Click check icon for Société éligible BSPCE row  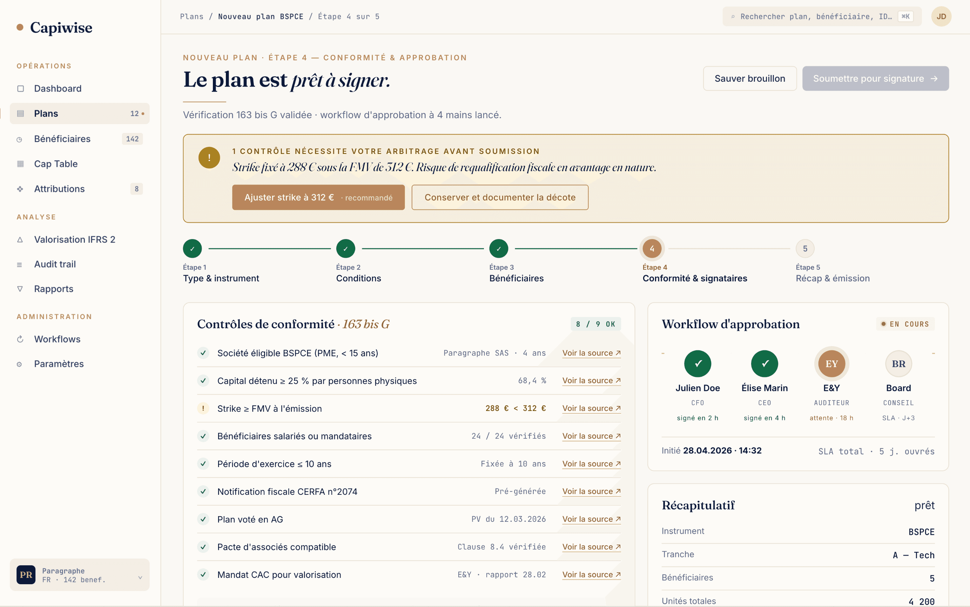point(203,353)
